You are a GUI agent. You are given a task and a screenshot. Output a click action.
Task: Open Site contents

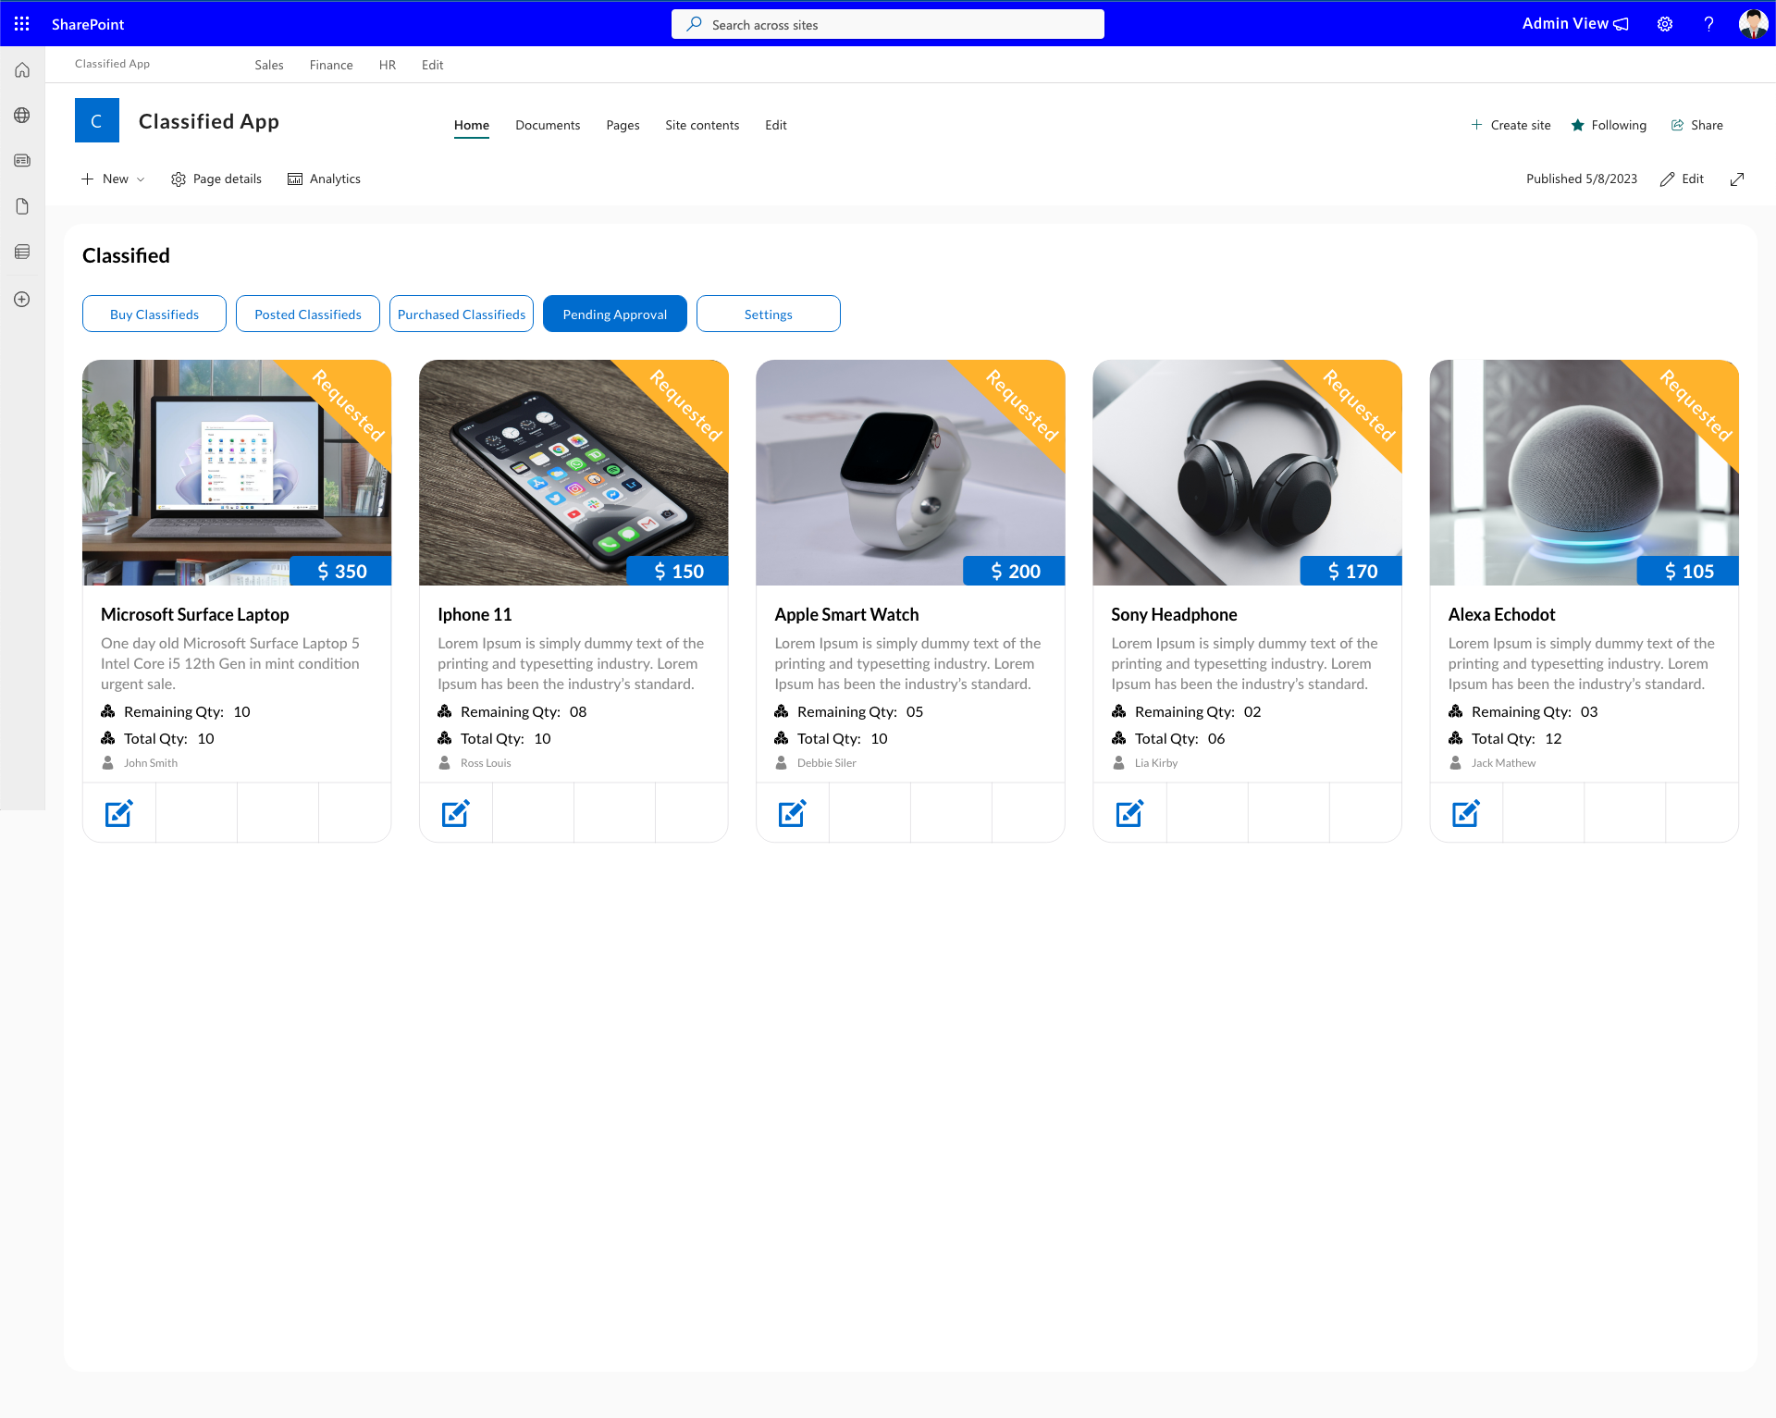pyautogui.click(x=702, y=125)
